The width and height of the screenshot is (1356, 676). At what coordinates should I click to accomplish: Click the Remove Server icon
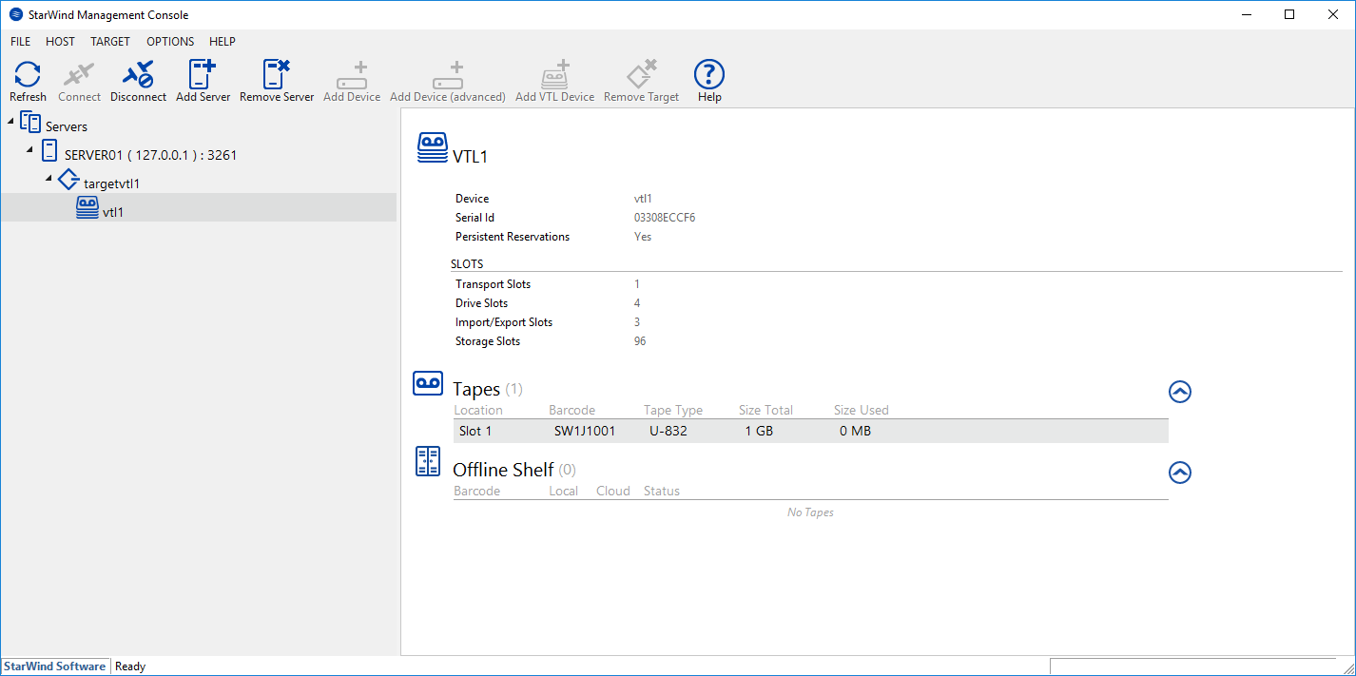277,74
